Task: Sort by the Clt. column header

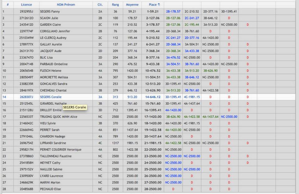Action: point(100,5)
